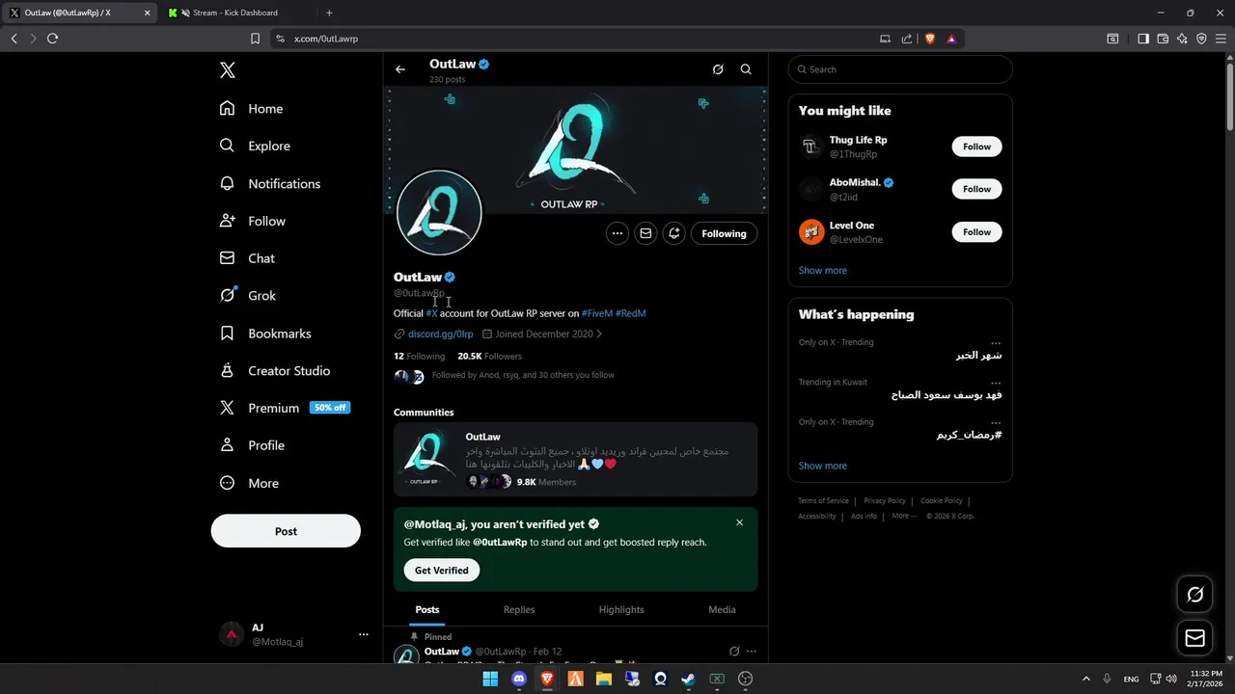Open Bookmarks in the left menu
Screen dimensions: 1235x694
pos(265,334)
